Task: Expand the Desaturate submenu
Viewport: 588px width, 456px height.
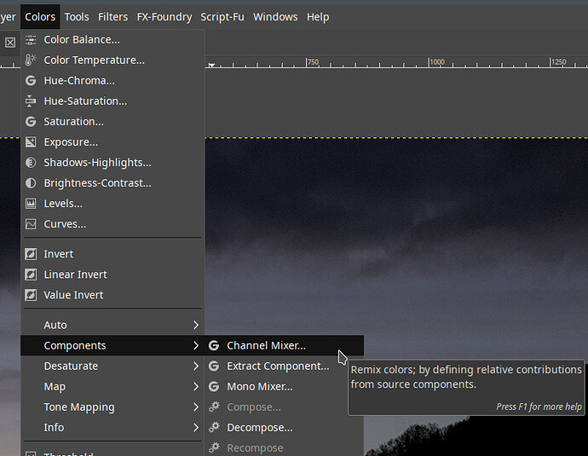Action: 195,367
